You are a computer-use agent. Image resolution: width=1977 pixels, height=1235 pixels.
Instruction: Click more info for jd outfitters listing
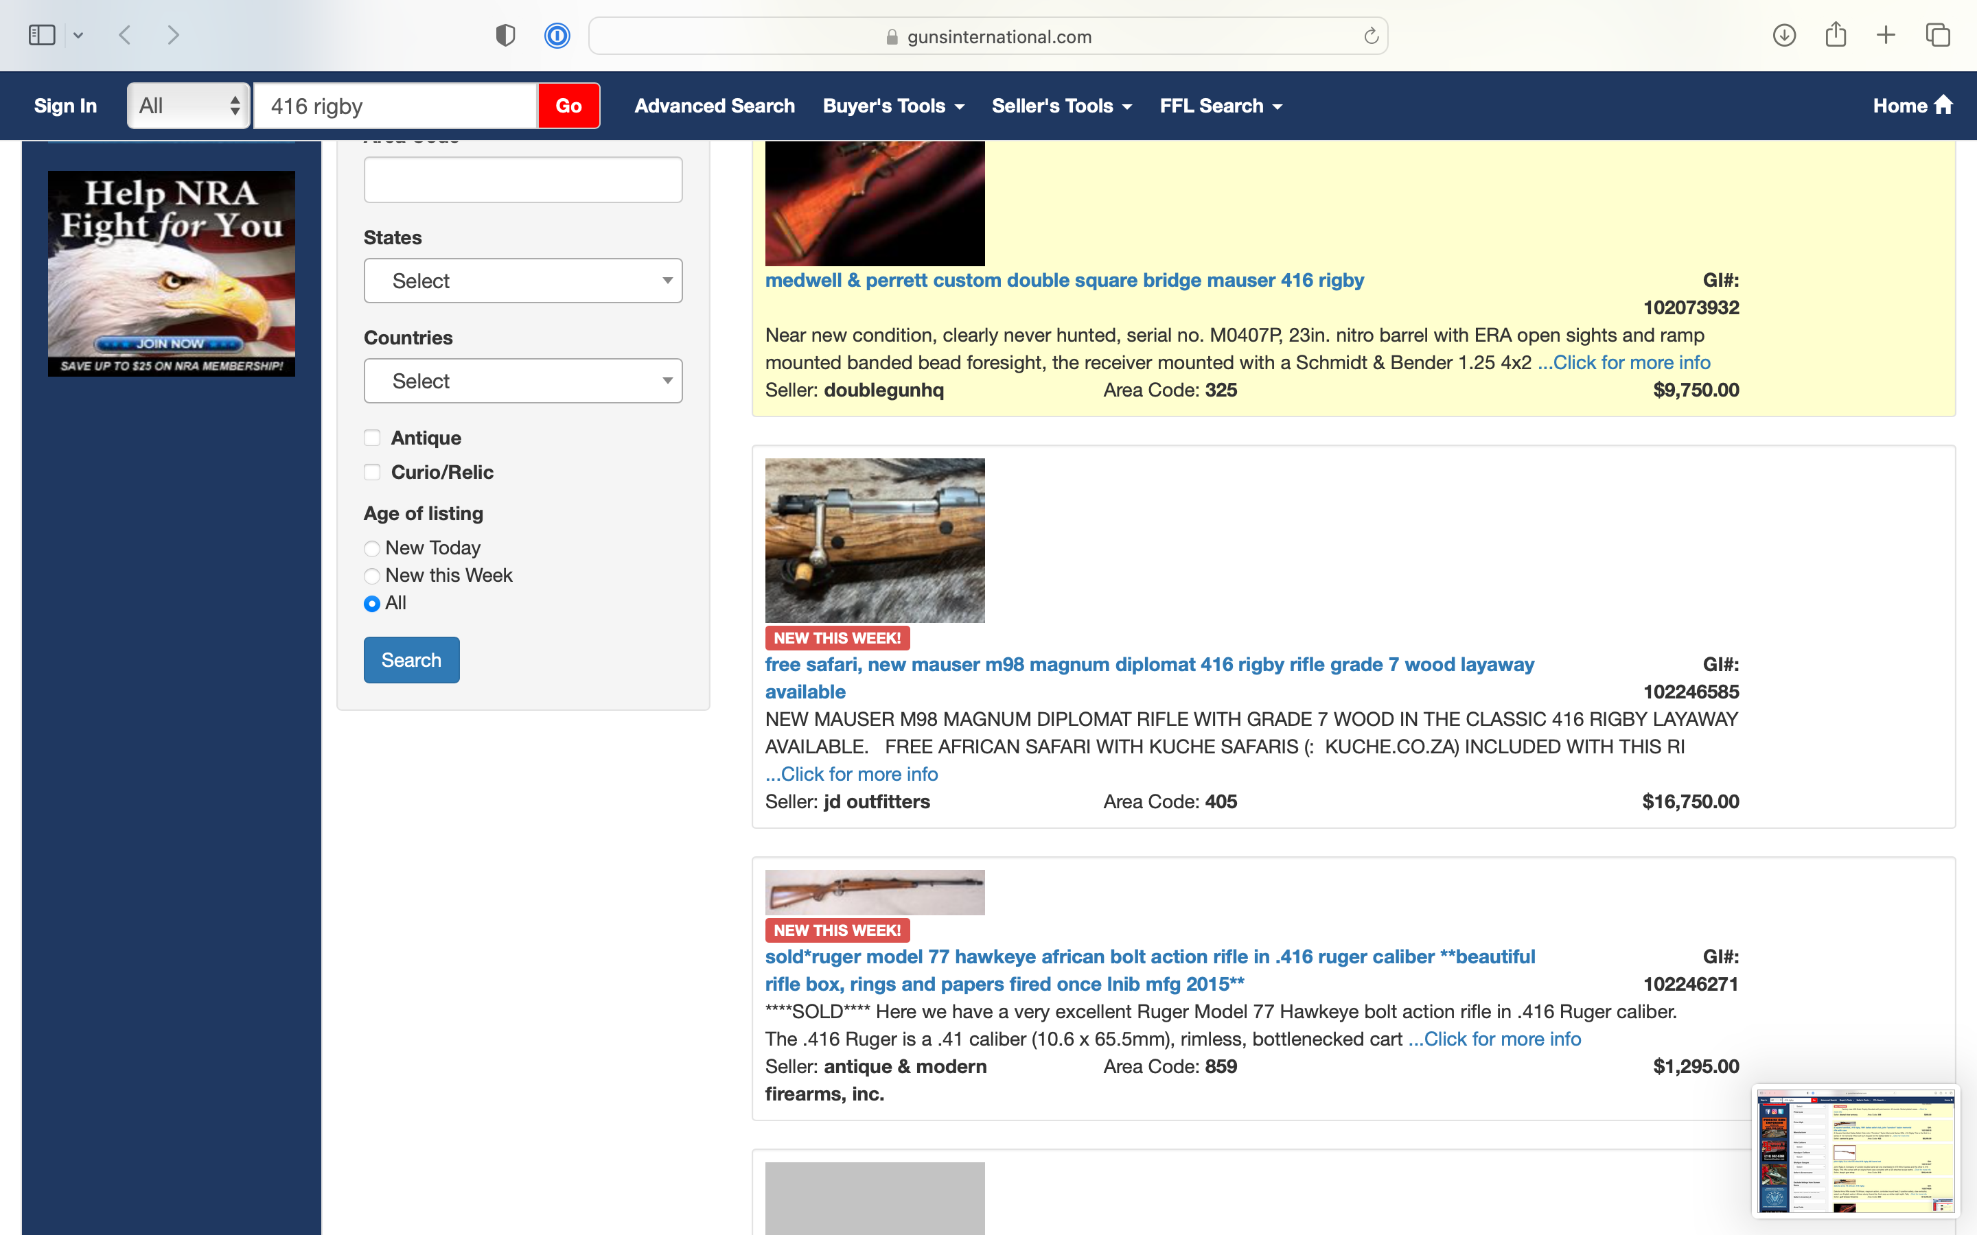[851, 775]
